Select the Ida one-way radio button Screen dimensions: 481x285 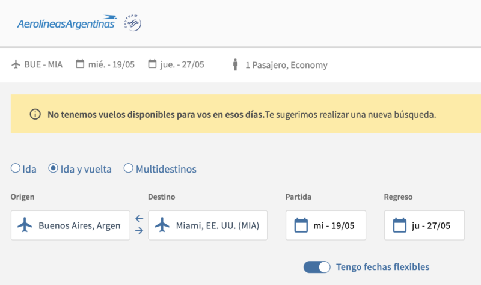[x=16, y=168]
